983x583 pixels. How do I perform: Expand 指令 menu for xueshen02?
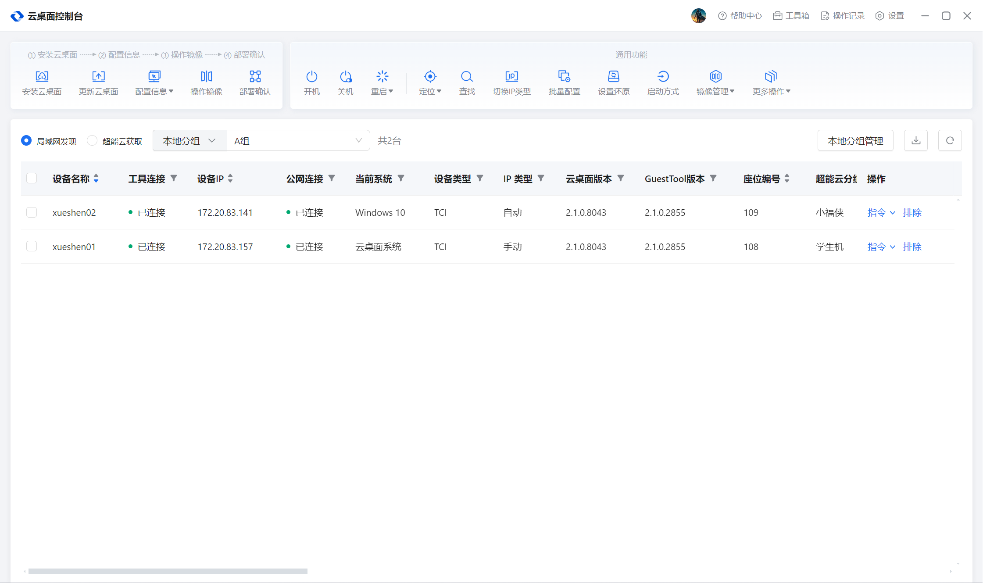point(881,212)
